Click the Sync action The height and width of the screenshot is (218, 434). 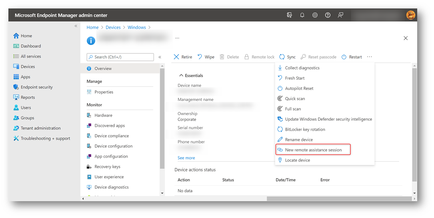click(287, 57)
